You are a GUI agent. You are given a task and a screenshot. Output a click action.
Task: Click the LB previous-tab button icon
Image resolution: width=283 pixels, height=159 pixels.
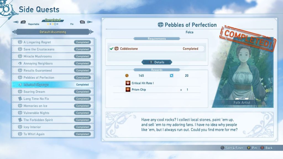tap(23, 22)
